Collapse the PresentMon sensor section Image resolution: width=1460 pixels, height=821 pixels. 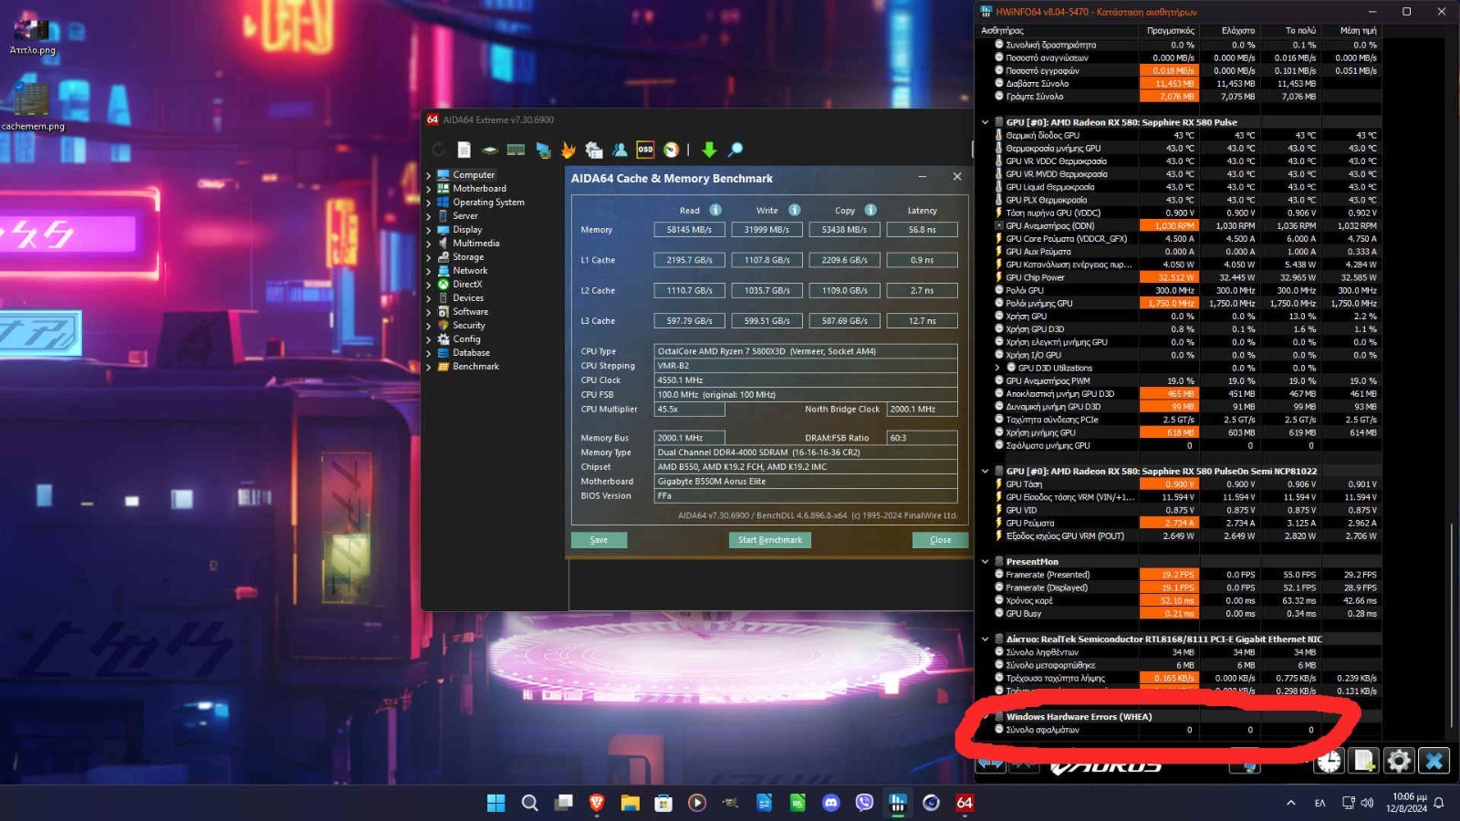coord(985,562)
